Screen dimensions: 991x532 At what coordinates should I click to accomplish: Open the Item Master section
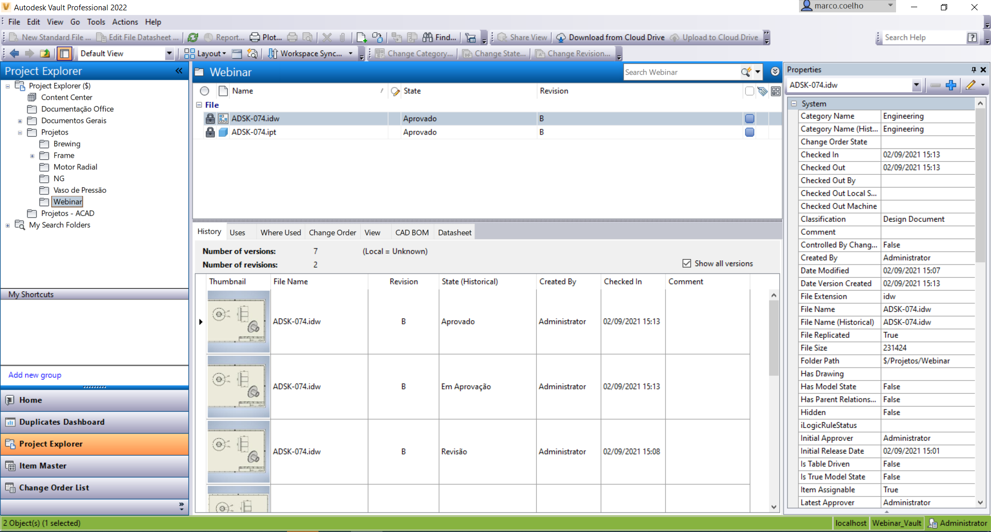tap(94, 466)
